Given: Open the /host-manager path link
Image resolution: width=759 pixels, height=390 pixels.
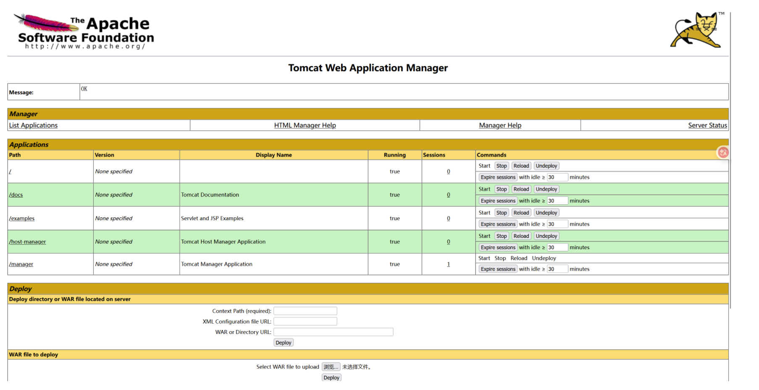Looking at the screenshot, I should pos(27,242).
